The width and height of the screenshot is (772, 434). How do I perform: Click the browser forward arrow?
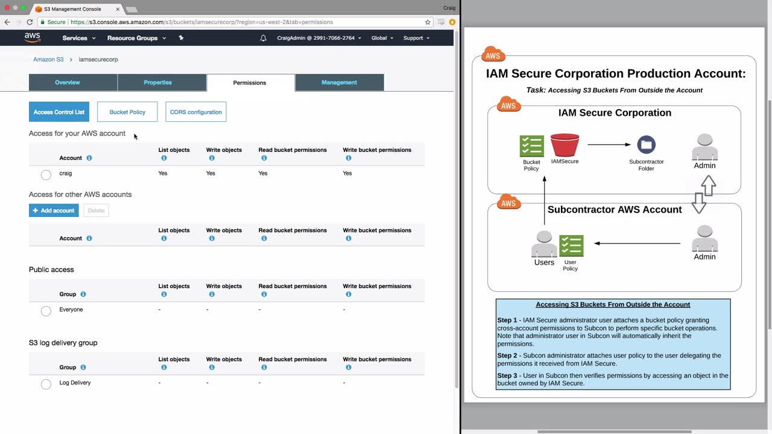pos(18,22)
